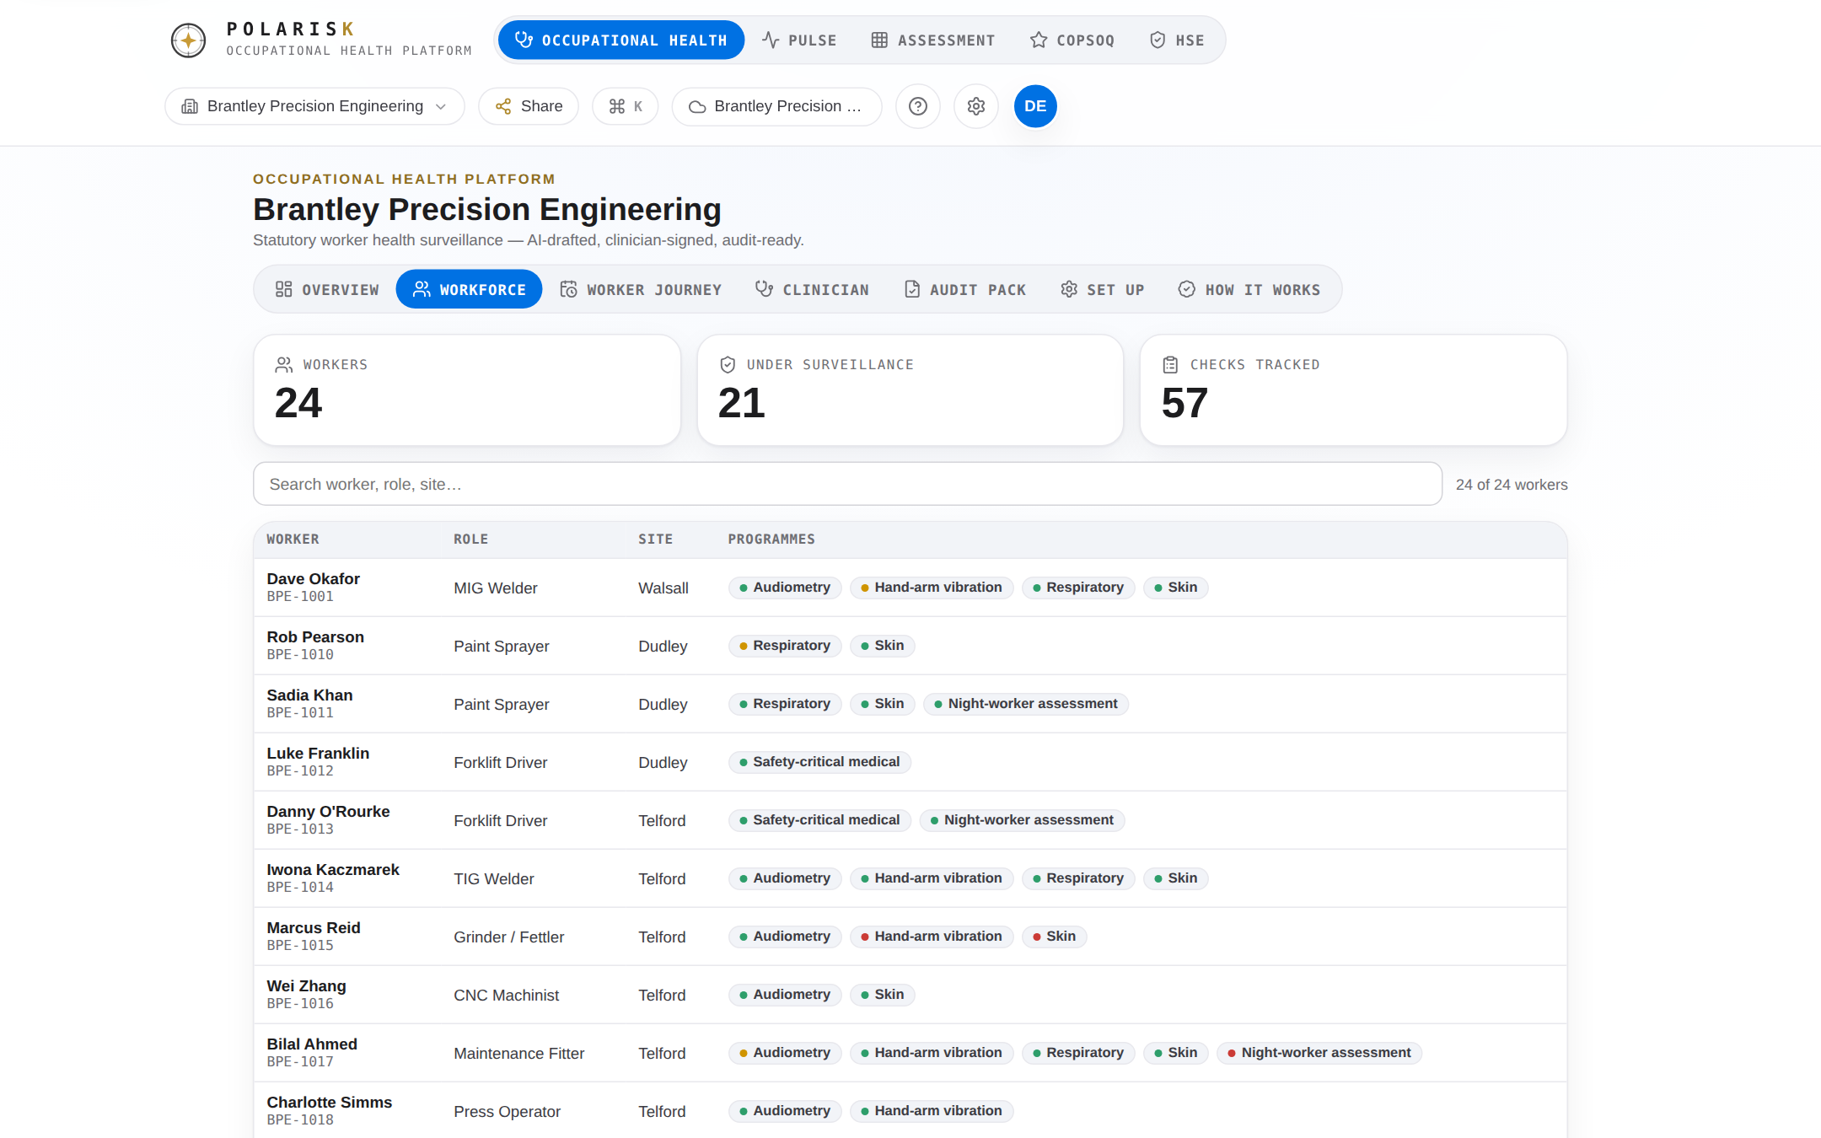Open the HSE module
Viewport: 1821px width, 1138px height.
pos(1177,40)
